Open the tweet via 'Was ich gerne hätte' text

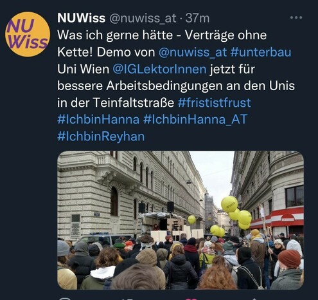(115, 35)
